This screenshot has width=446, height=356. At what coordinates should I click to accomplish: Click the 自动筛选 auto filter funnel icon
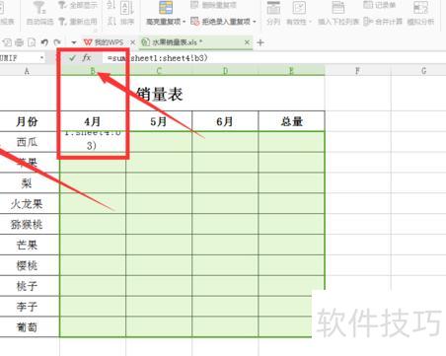pyautogui.click(x=39, y=7)
